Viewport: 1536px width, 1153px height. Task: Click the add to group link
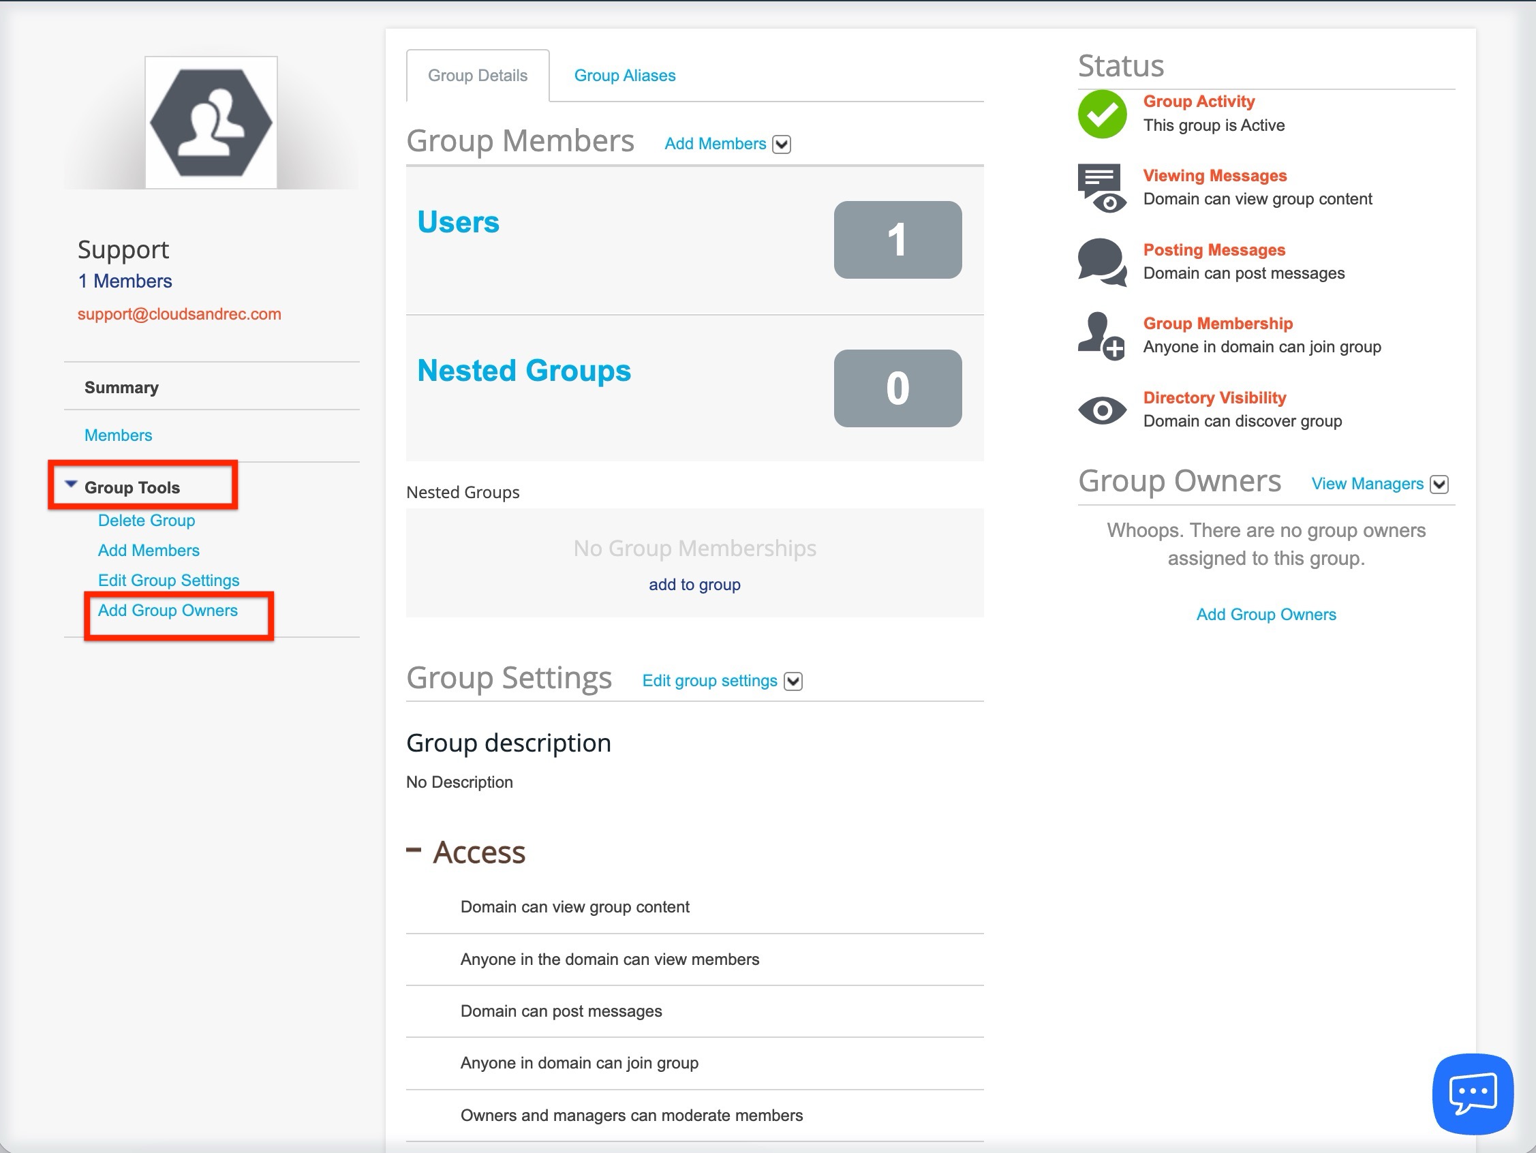[694, 585]
